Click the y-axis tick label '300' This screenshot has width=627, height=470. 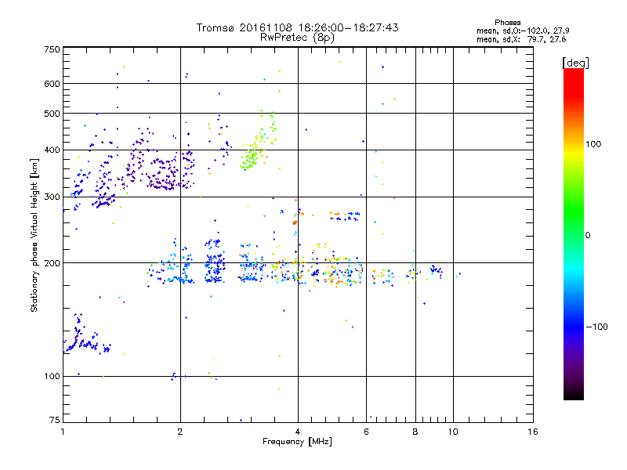click(52, 197)
